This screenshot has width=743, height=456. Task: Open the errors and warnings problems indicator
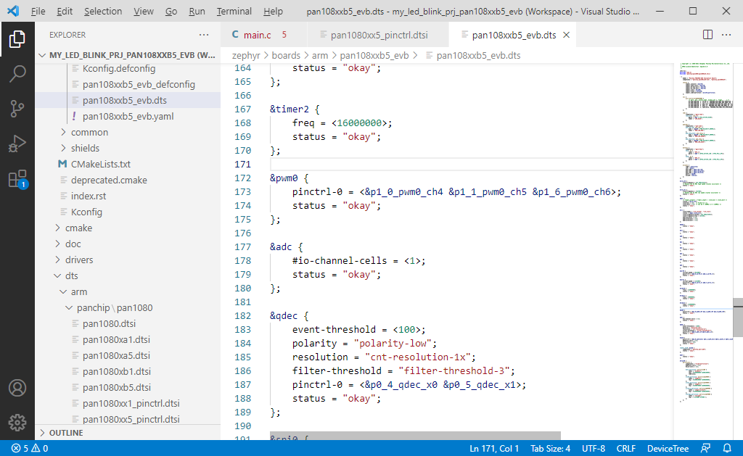pos(29,448)
